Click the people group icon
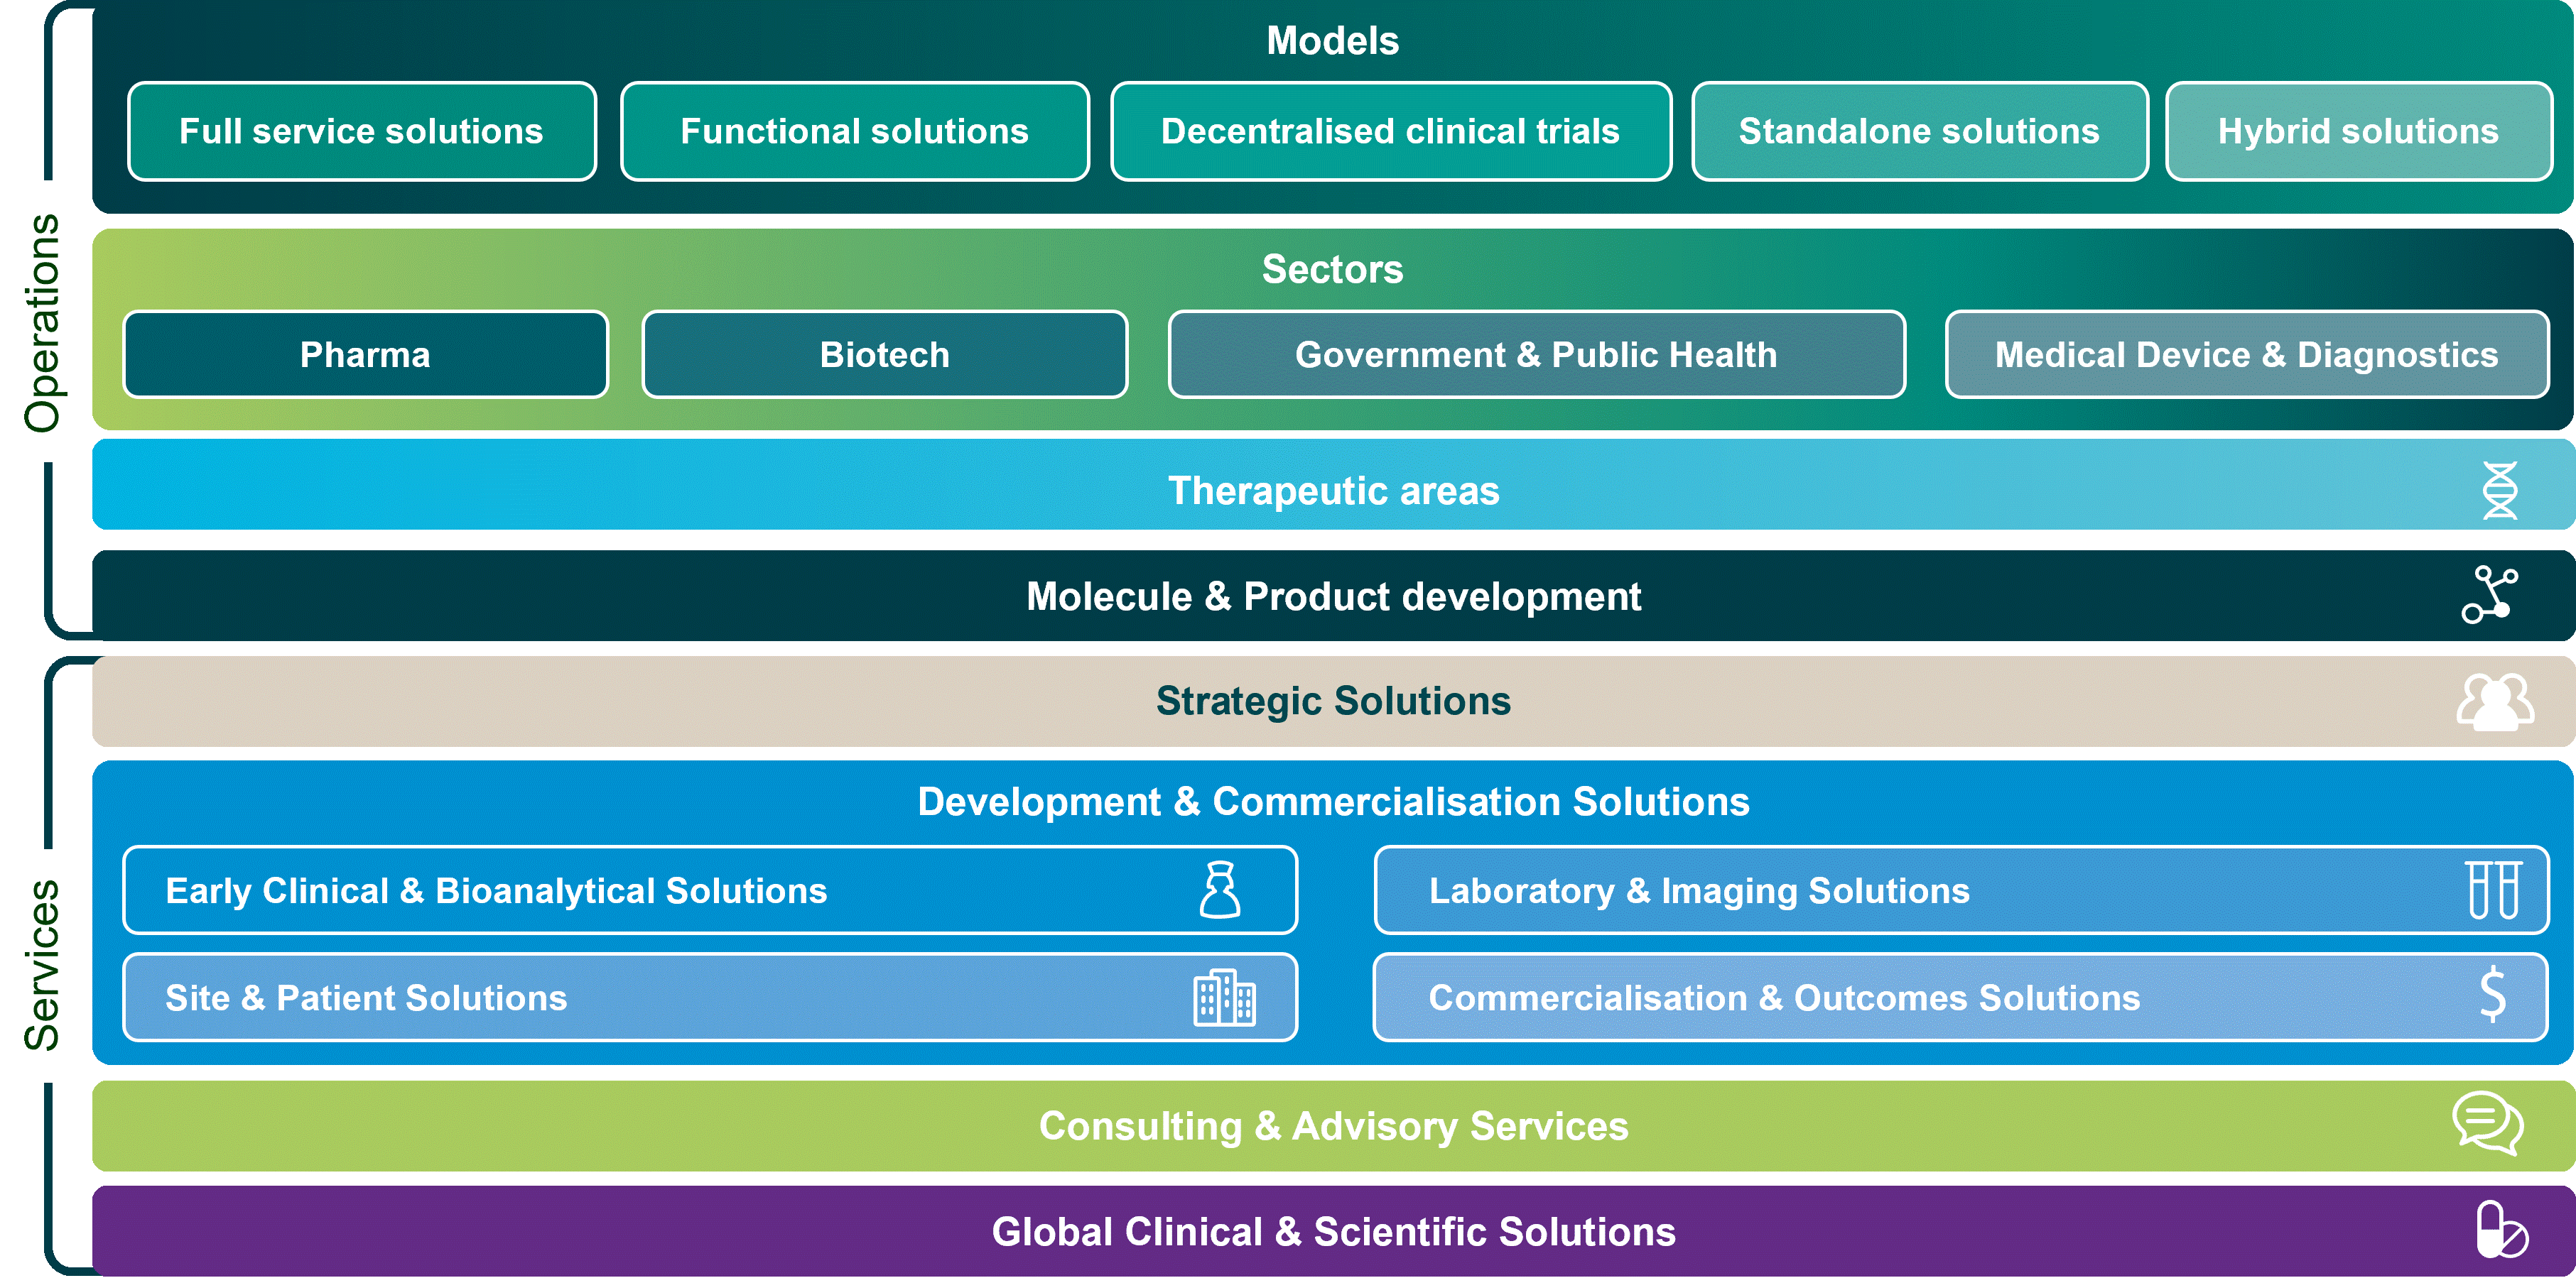2576x1278 pixels. (2494, 701)
